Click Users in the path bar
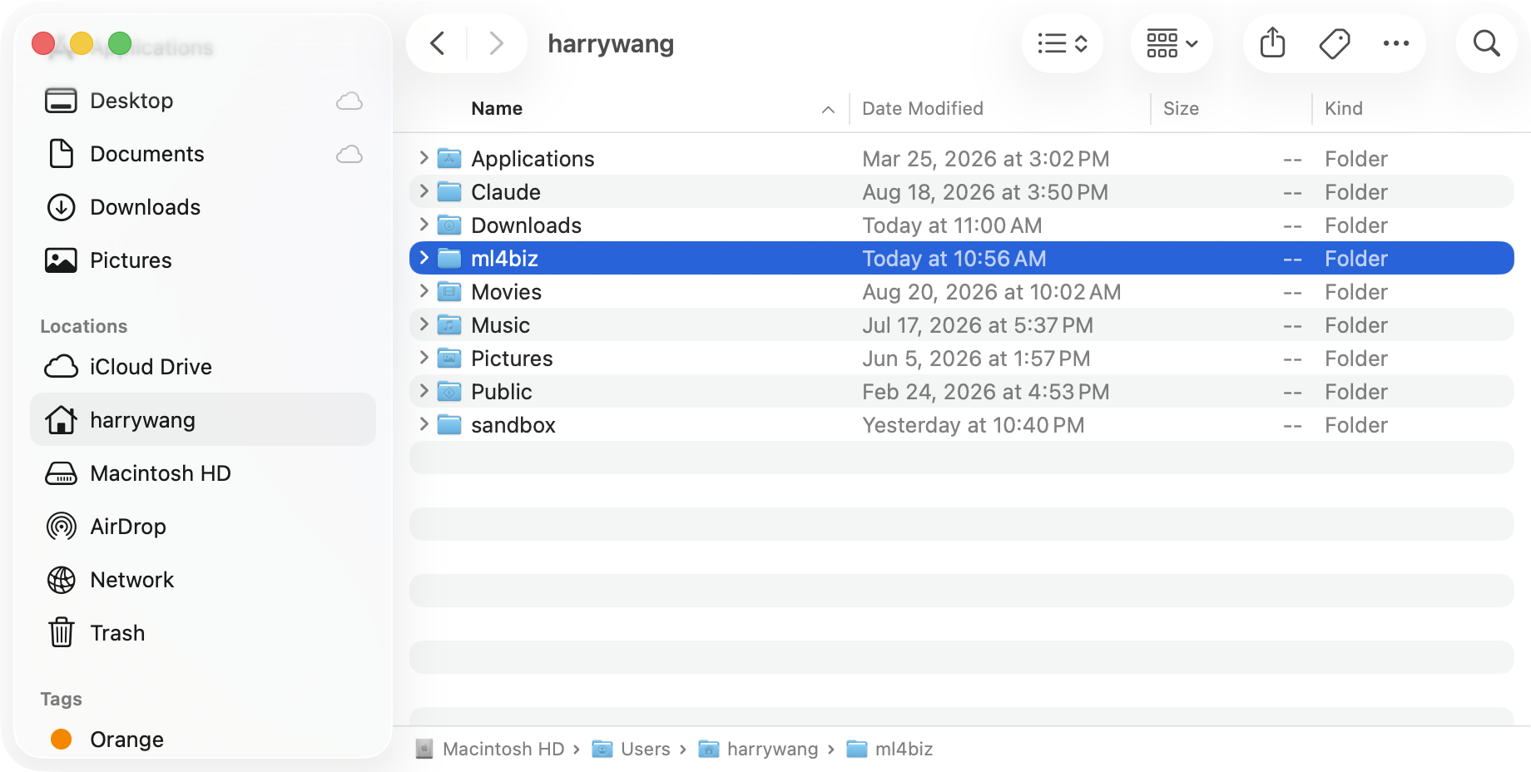 (632, 749)
